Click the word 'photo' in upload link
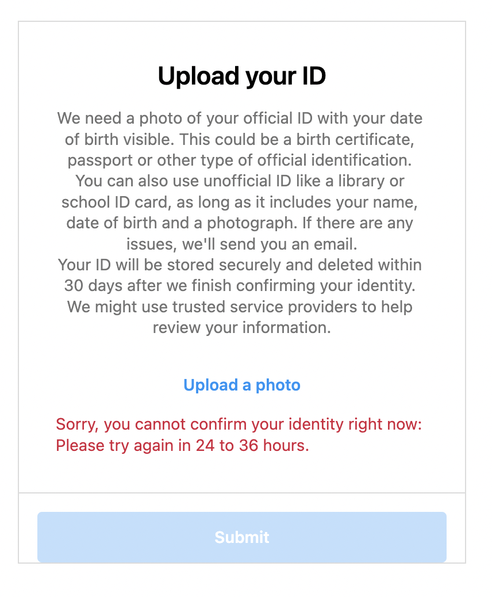This screenshot has height=597, width=492. (x=278, y=385)
